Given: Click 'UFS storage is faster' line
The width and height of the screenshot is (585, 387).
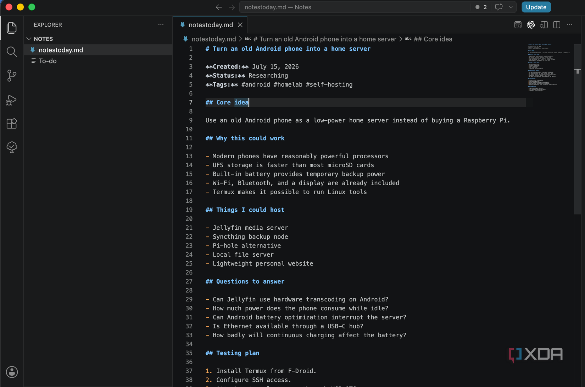Looking at the screenshot, I should 290,165.
